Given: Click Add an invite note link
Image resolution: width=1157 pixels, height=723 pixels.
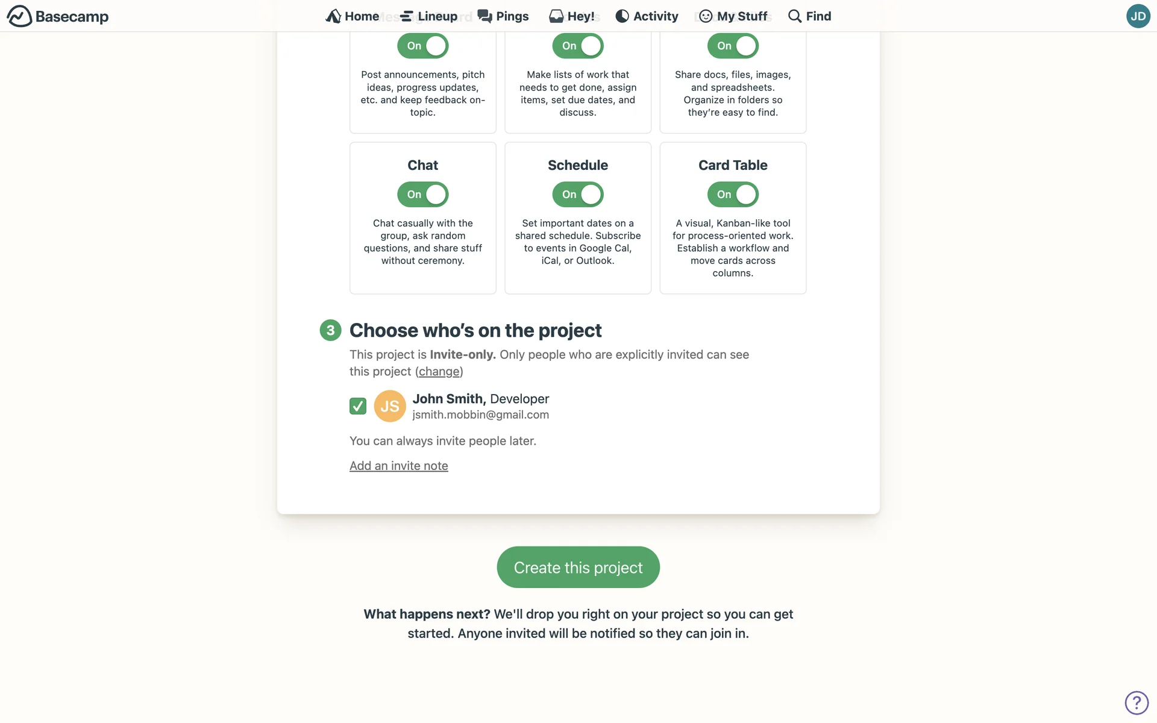Looking at the screenshot, I should coord(399,466).
